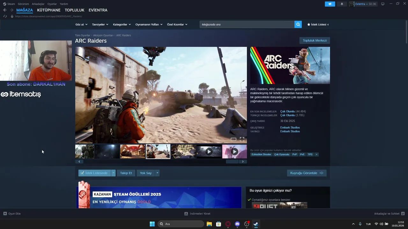Expand the Tavsiyeler menu
This screenshot has height=229, width=408.
(100, 24)
